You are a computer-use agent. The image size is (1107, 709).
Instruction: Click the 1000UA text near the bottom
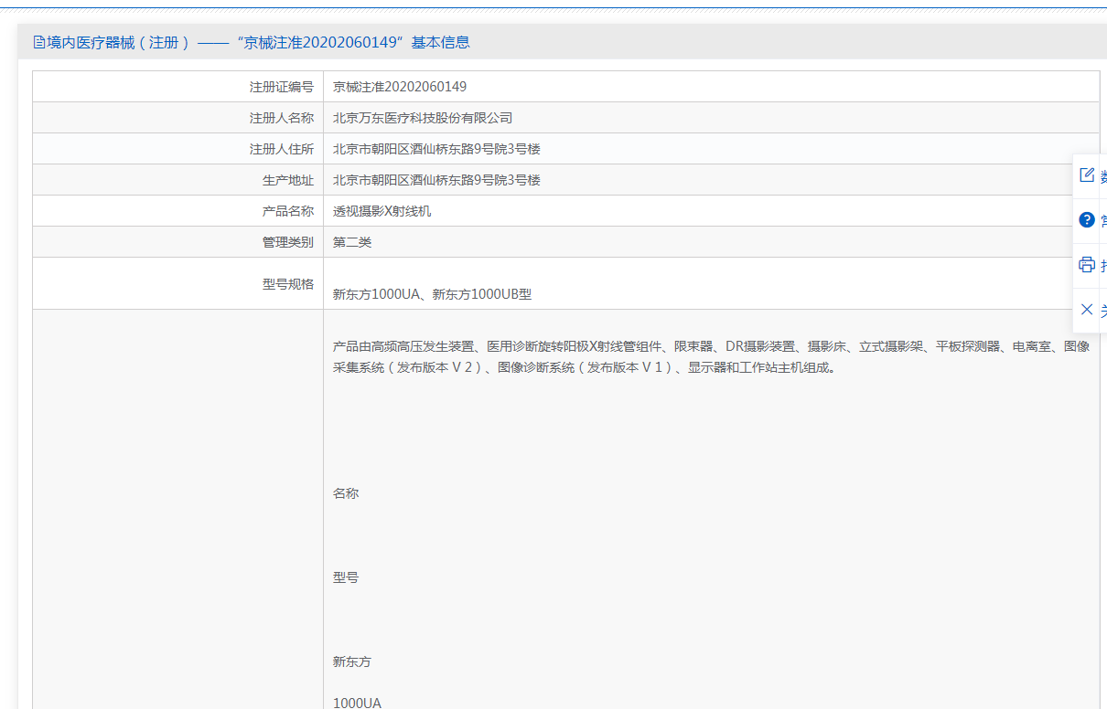click(x=357, y=703)
